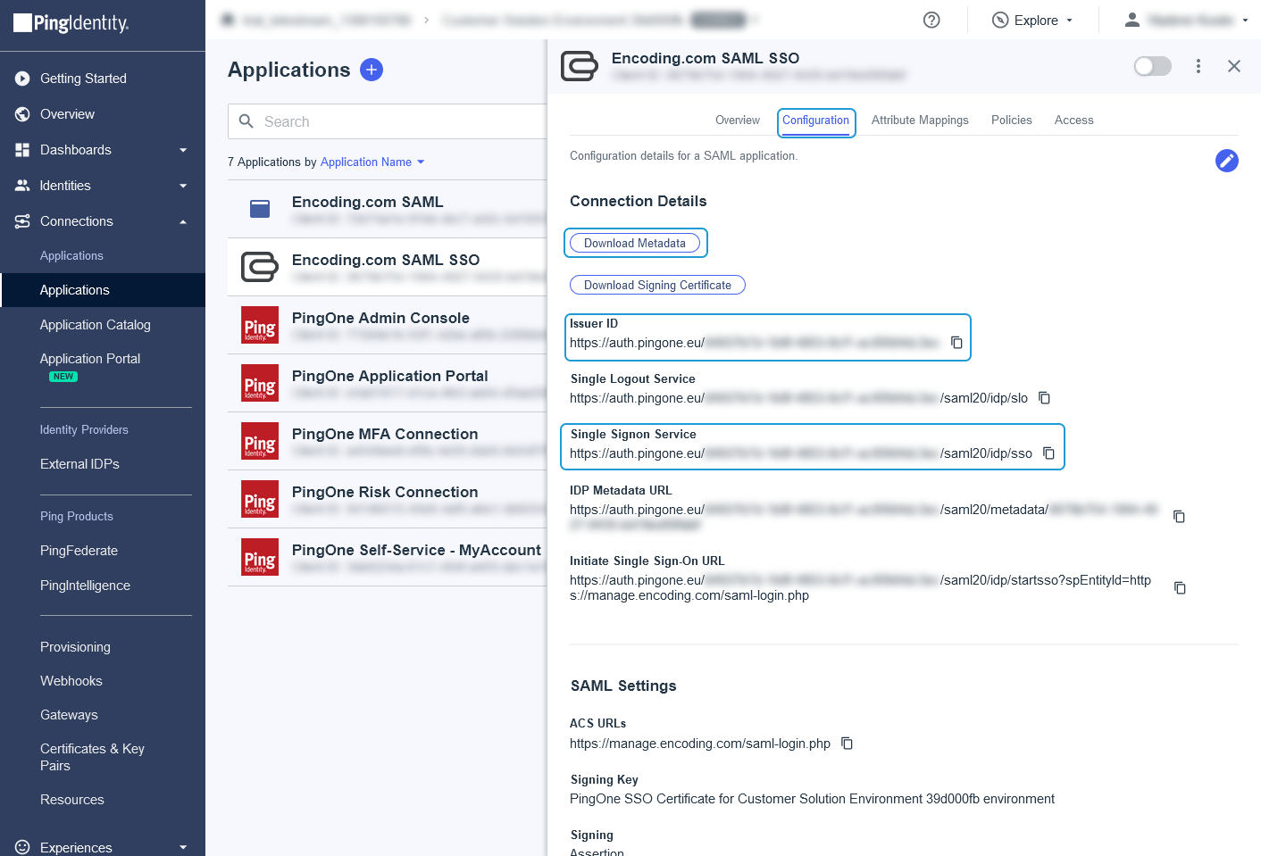
Task: Click the Getting Started play icon
Action: pos(22,79)
